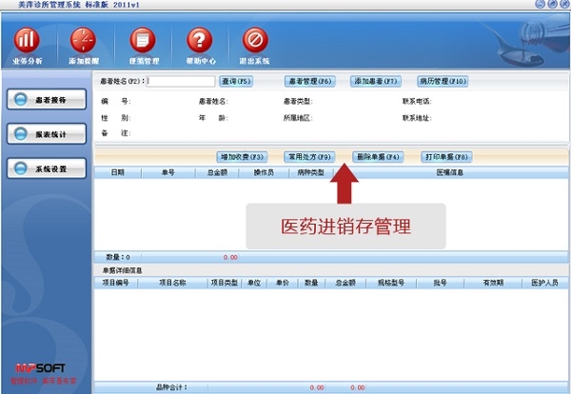Open 患者管理(F6)
The width and height of the screenshot is (571, 394).
310,81
